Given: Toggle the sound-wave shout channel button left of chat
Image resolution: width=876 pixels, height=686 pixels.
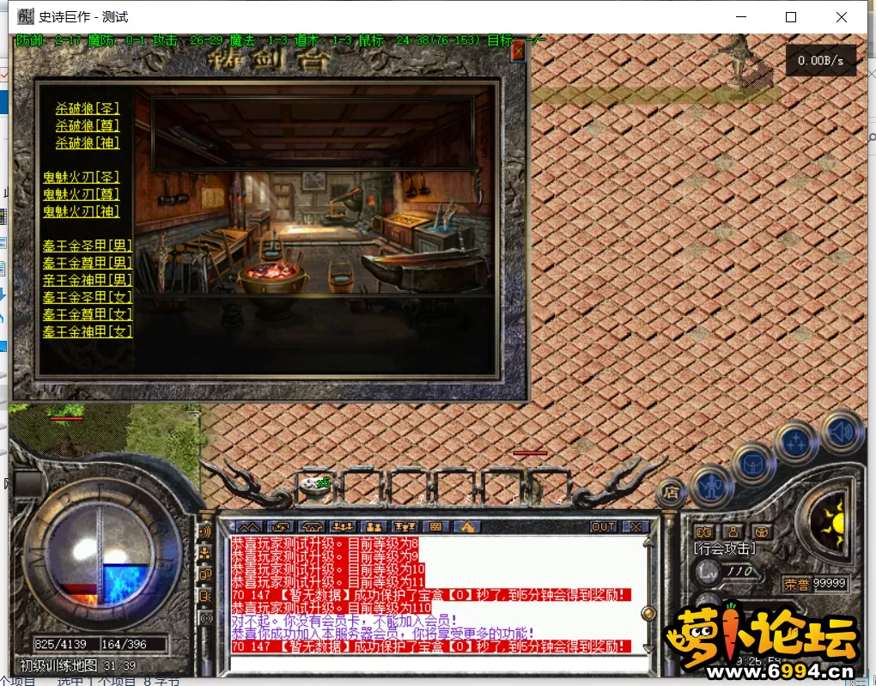Looking at the screenshot, I should click(x=206, y=531).
